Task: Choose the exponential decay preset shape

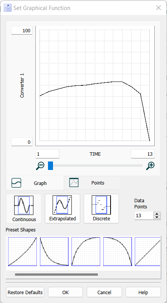Action: [54, 251]
